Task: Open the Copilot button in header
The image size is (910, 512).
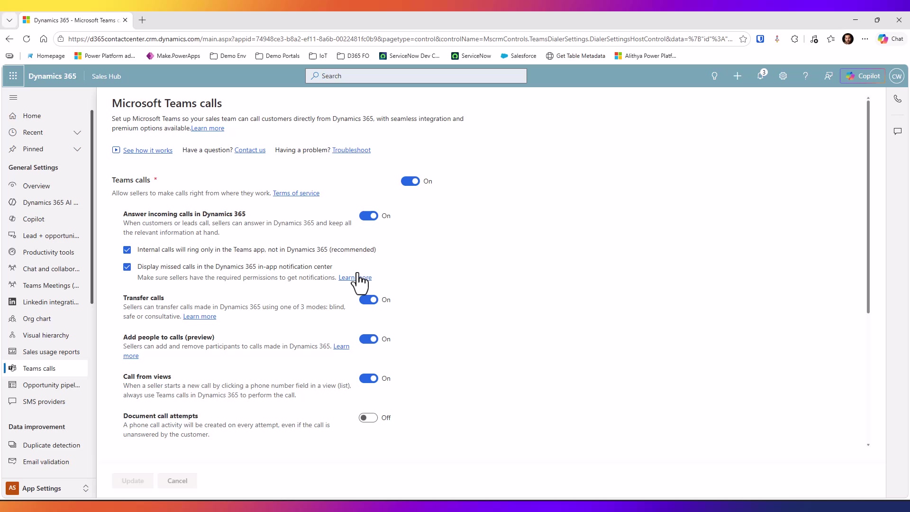Action: pyautogui.click(x=863, y=76)
